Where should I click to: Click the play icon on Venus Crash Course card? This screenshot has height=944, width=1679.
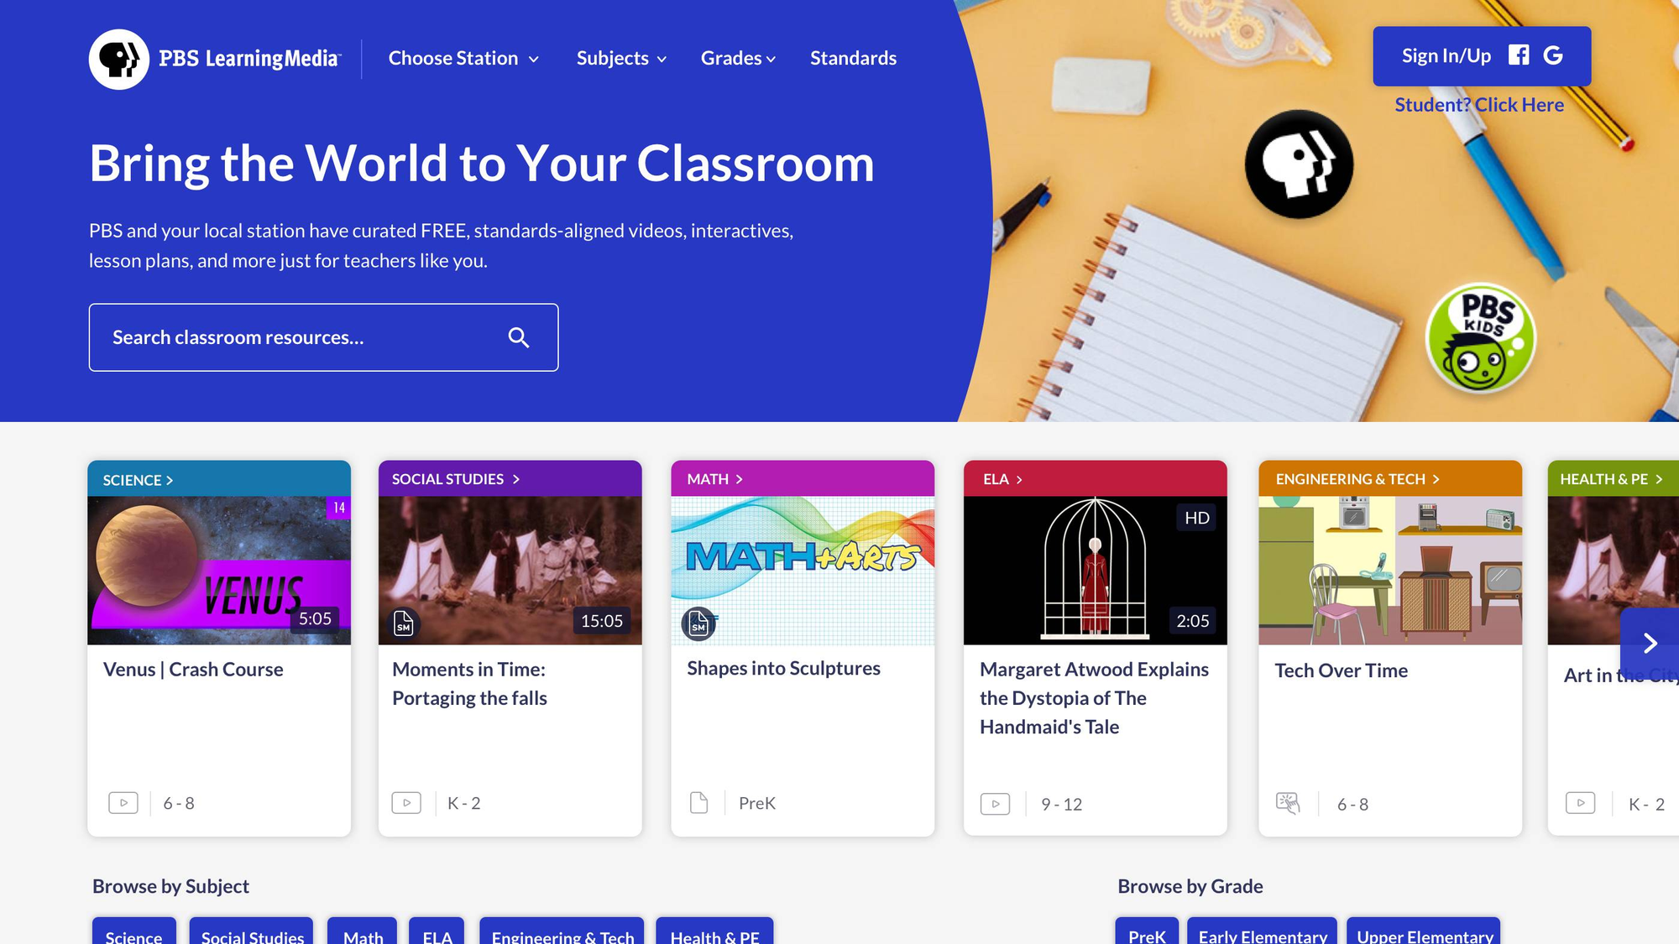coord(123,802)
